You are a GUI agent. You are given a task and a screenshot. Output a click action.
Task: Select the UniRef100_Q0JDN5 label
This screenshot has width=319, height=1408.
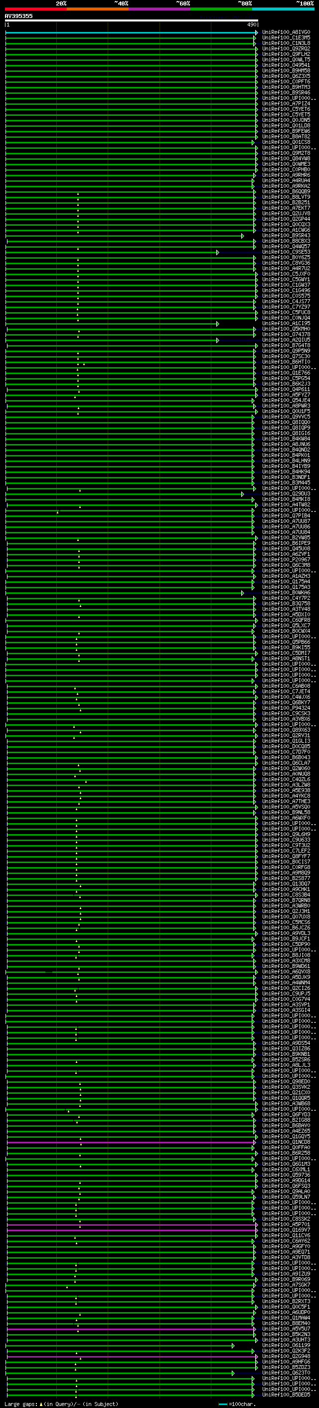tap(286, 120)
